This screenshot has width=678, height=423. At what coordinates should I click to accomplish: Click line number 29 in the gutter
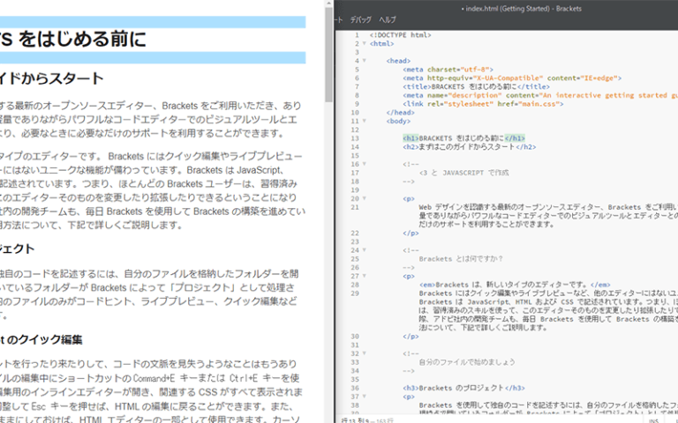[355, 293]
